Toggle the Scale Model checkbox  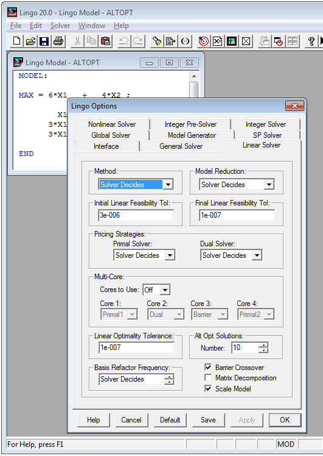point(208,388)
